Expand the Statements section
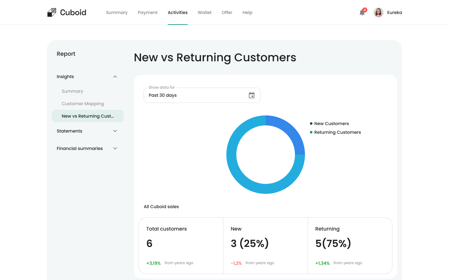Viewport: 449px width, 280px height. [x=115, y=131]
